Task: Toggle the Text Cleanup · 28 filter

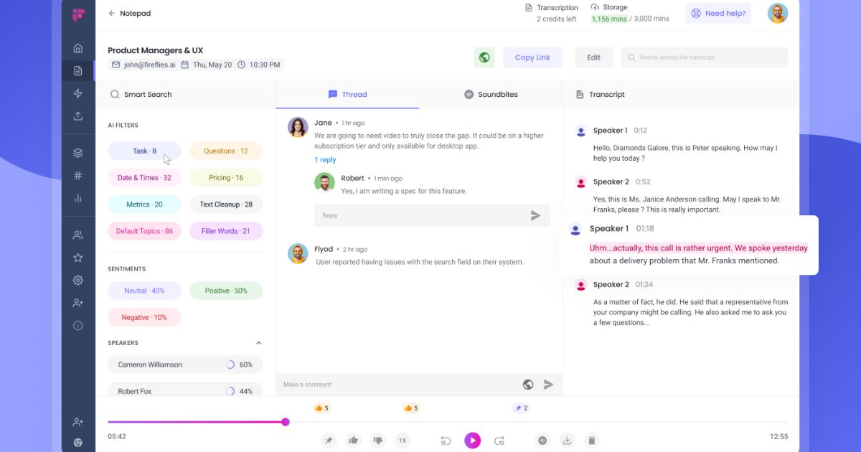Action: point(226,204)
